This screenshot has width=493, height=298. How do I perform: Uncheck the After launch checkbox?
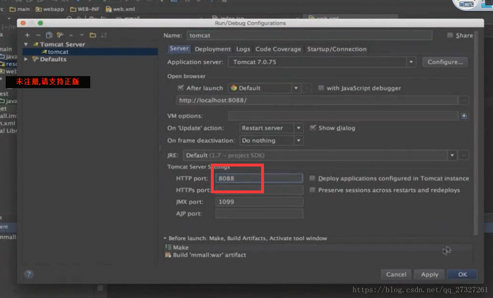coord(180,88)
